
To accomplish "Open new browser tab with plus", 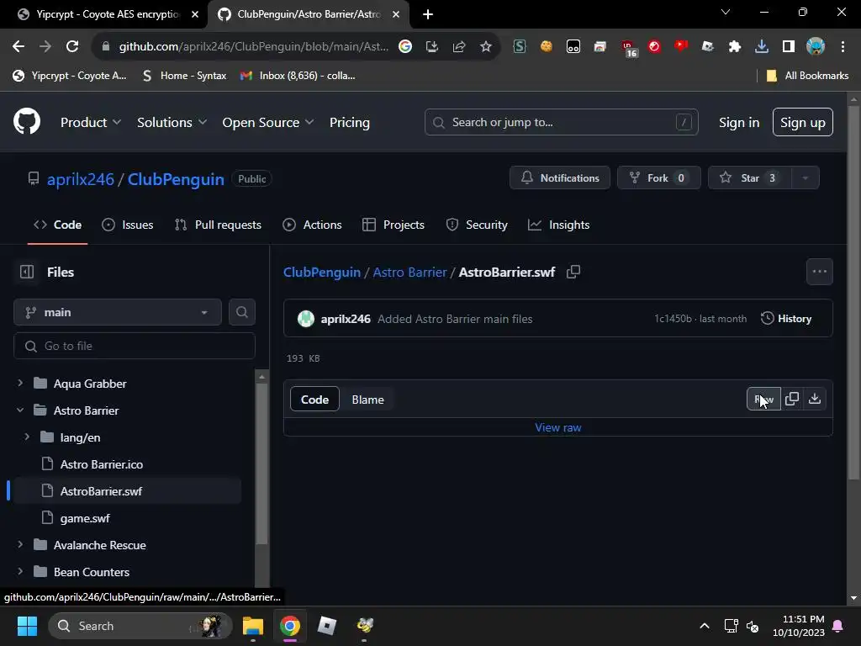I will 428,14.
